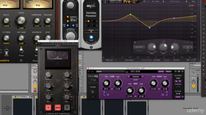Toggle SSL compressor ANALOG button
This screenshot has height=115, width=206.
58,108
